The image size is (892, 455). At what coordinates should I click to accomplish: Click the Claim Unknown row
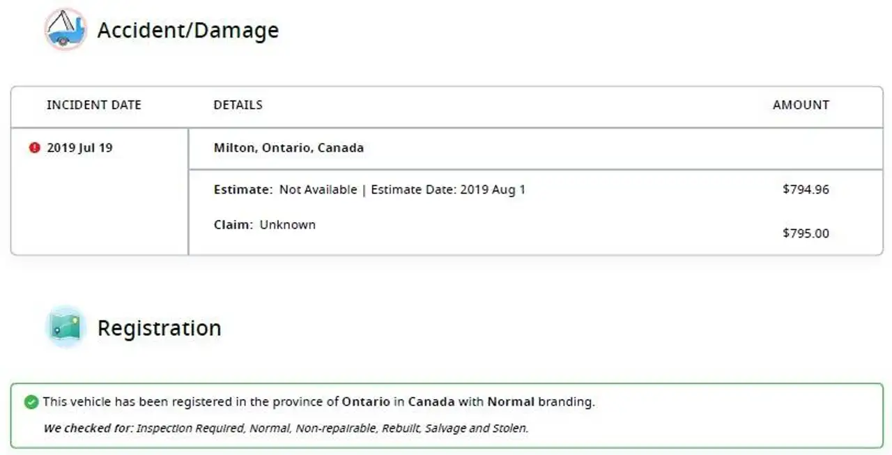pos(265,224)
